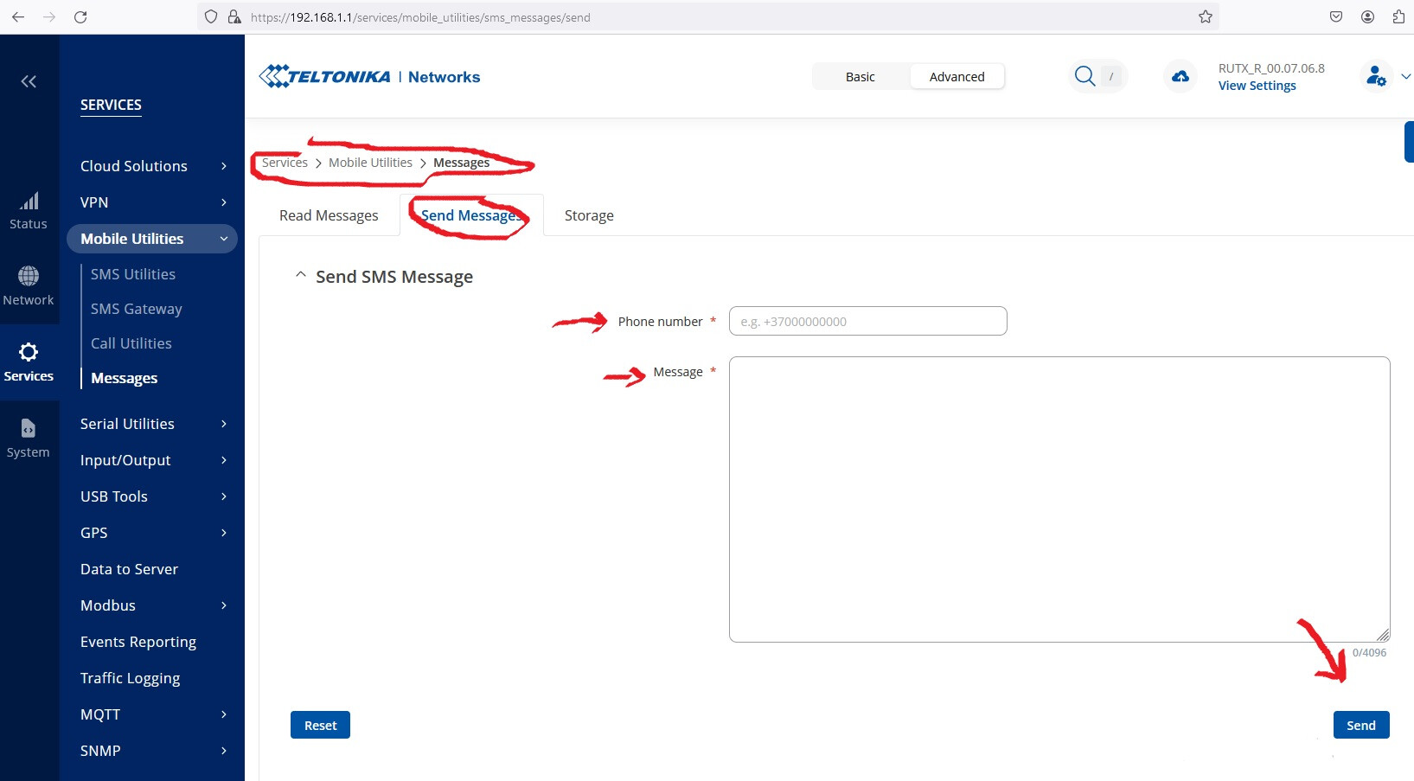1414x781 pixels.
Task: Click SERVICES sidebar heading
Action: pos(111,105)
